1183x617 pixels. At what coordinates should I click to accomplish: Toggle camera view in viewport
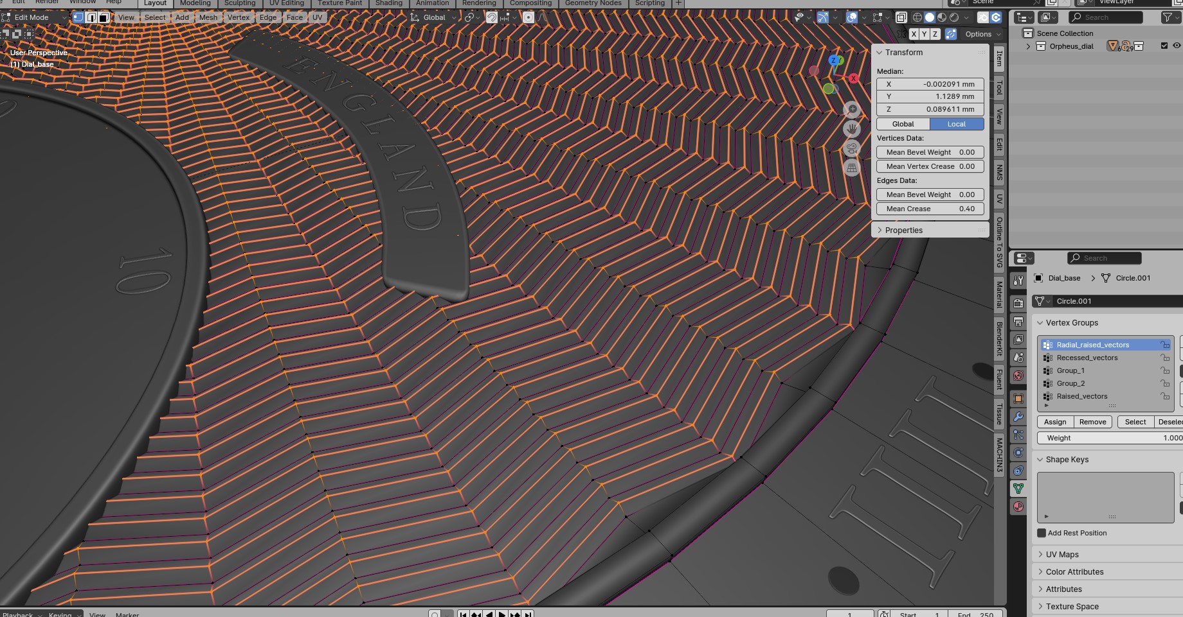(852, 148)
